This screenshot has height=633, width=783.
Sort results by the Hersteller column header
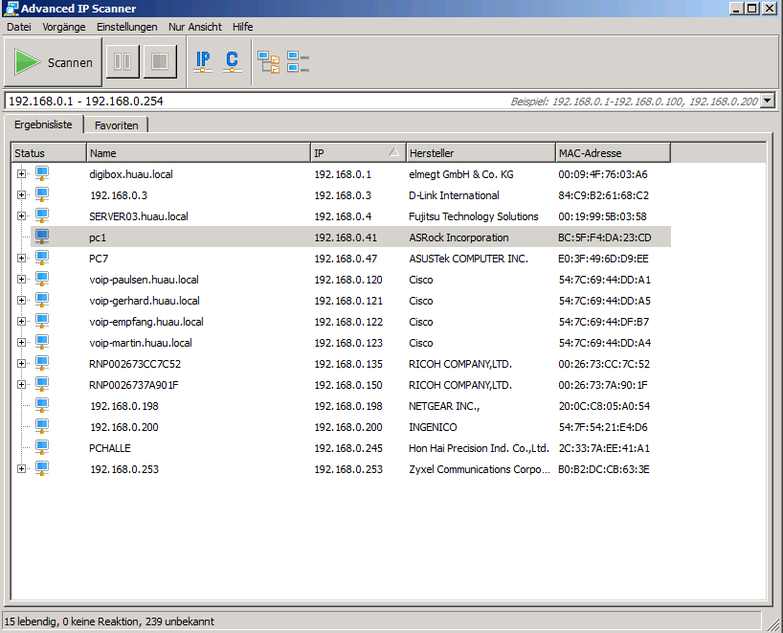479,153
